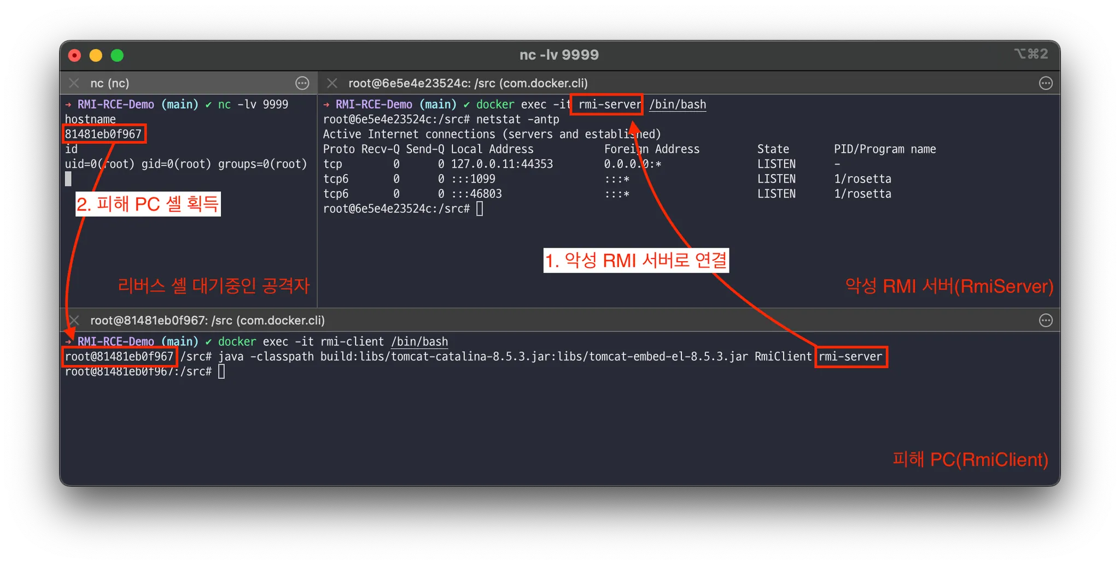Open options menu for nc (nc) pane
The image size is (1120, 565).
click(x=302, y=83)
